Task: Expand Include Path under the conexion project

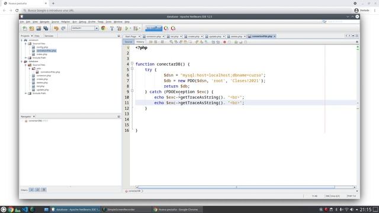Action: [25, 58]
